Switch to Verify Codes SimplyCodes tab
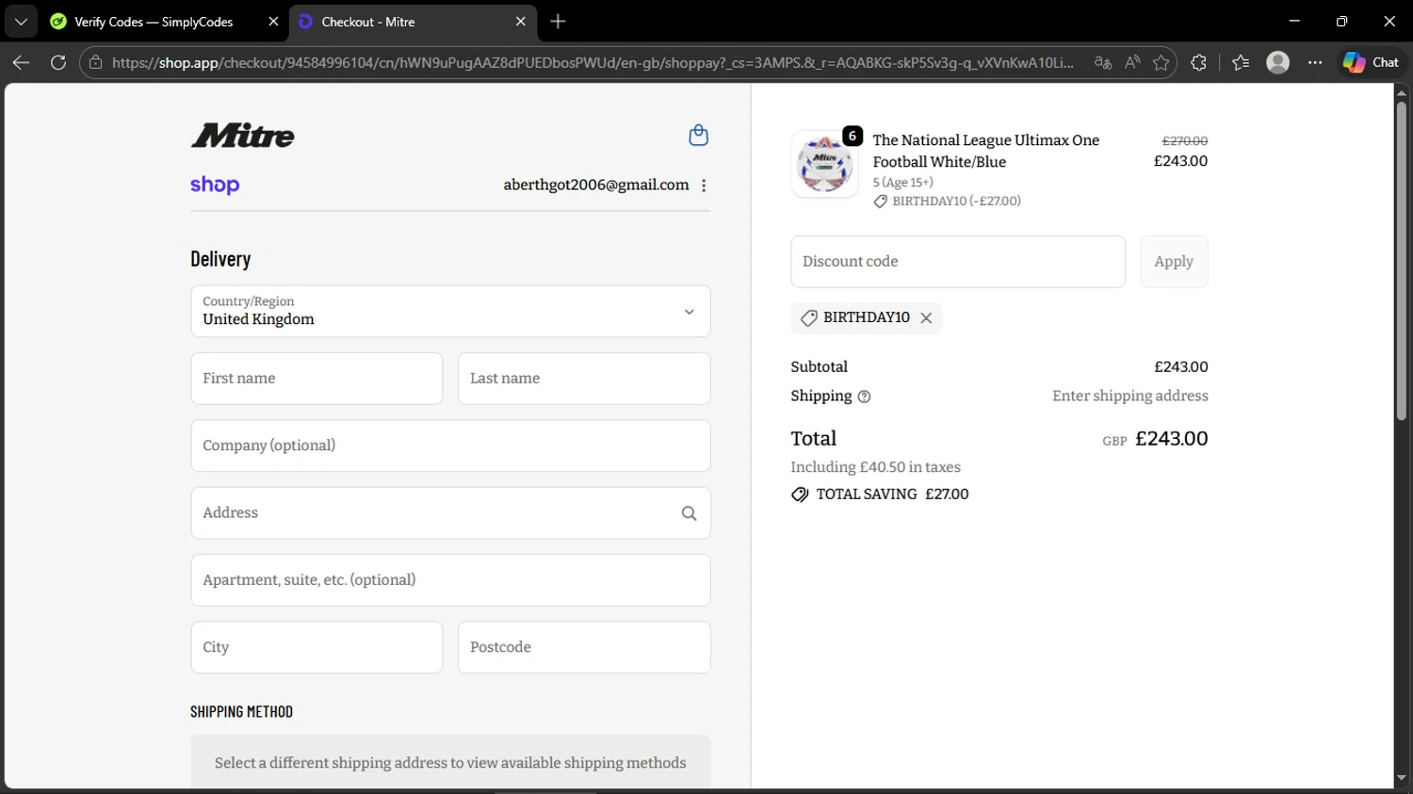1413x794 pixels. [x=154, y=22]
